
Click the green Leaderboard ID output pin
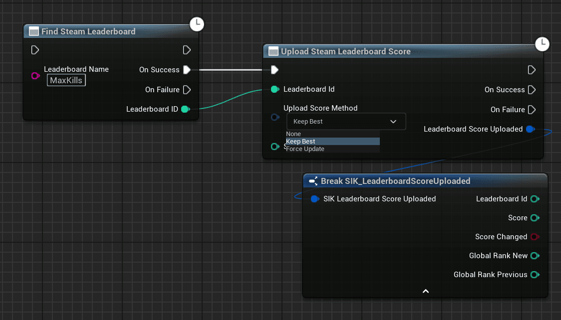point(185,109)
